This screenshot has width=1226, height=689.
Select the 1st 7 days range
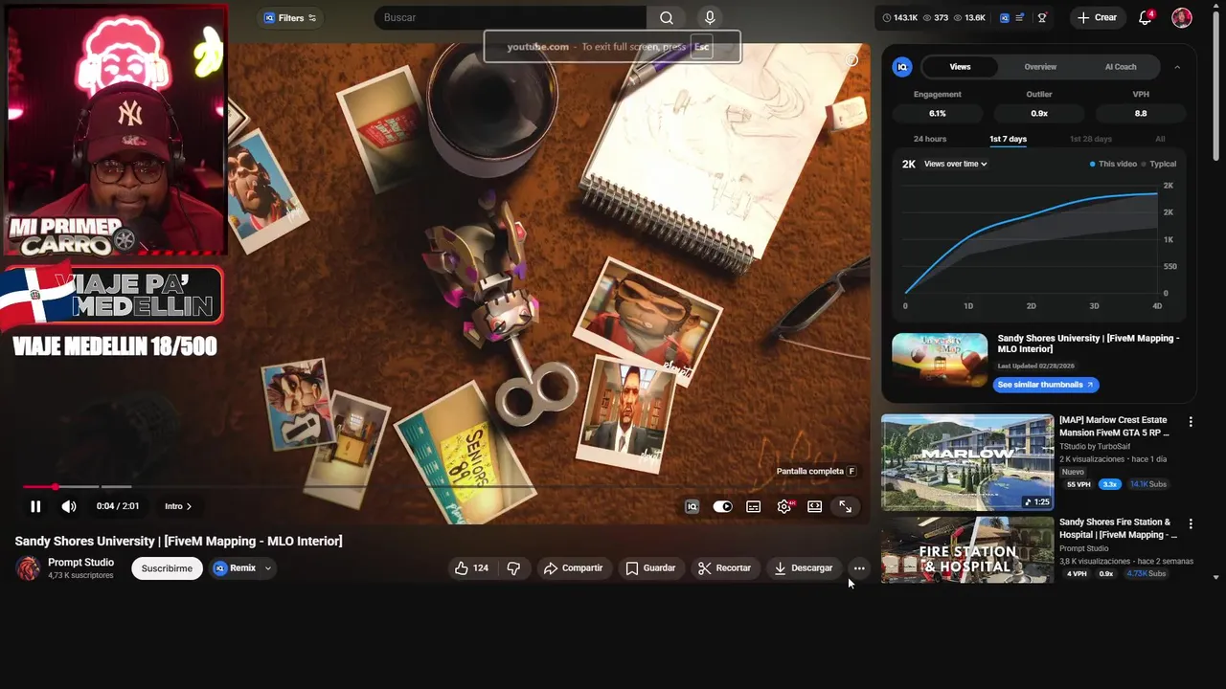(x=1008, y=139)
